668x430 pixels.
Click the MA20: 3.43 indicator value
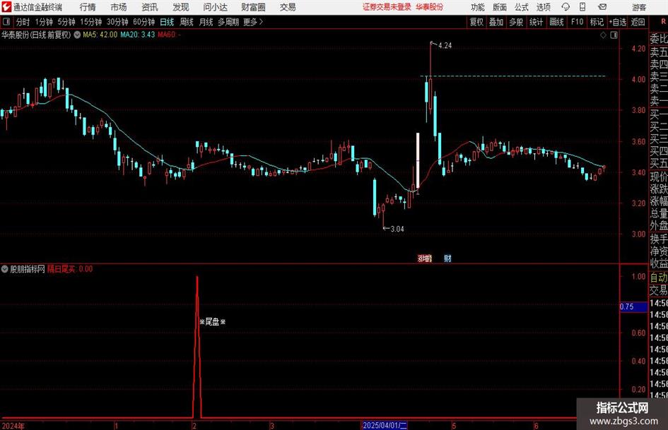click(138, 35)
